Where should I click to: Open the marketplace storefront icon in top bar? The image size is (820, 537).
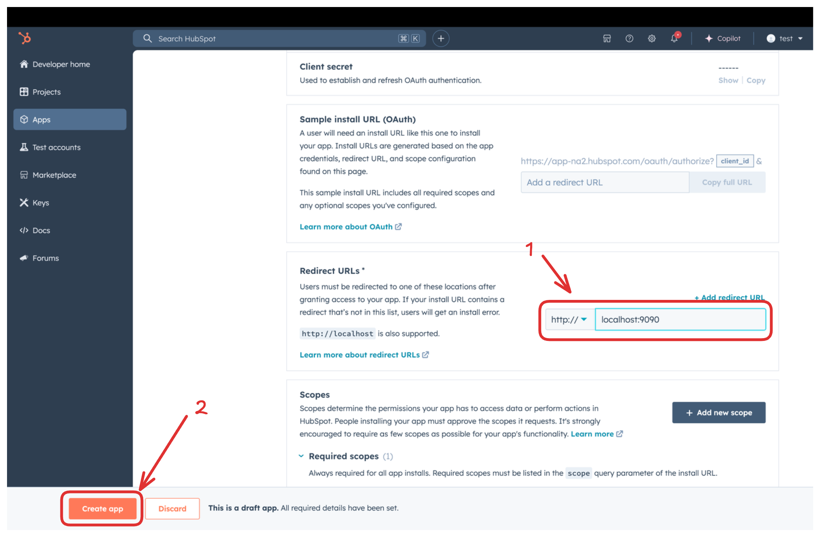(607, 38)
